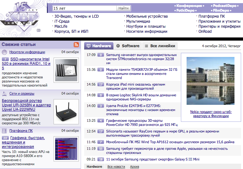The image size is (243, 169).
Task: Open Платформа ПК in top navigation
Action: point(211,16)
